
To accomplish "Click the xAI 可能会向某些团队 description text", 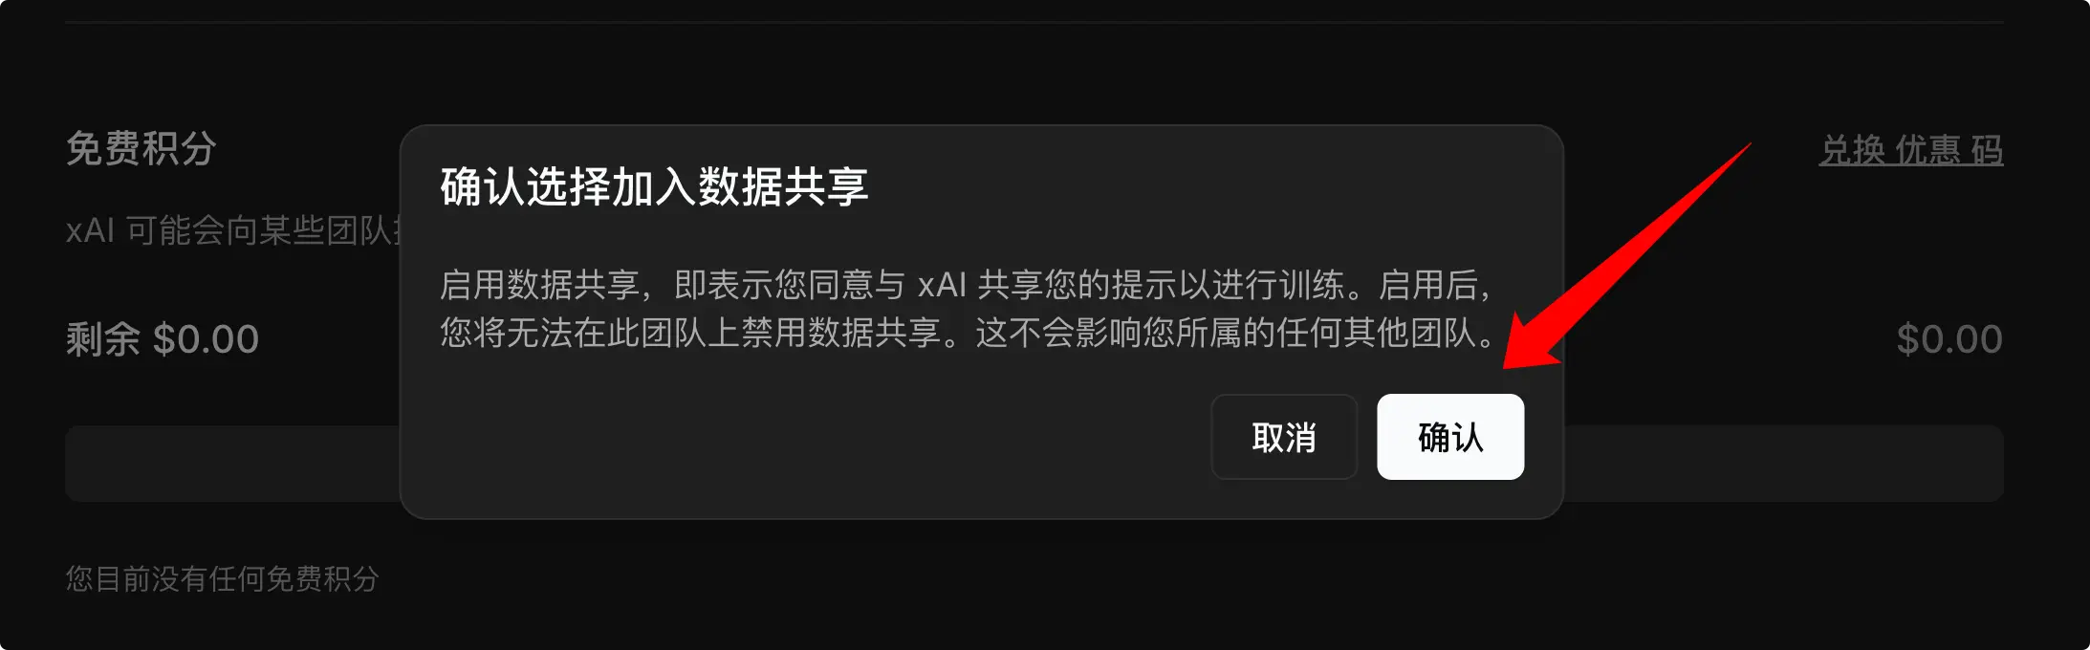I will 233,230.
